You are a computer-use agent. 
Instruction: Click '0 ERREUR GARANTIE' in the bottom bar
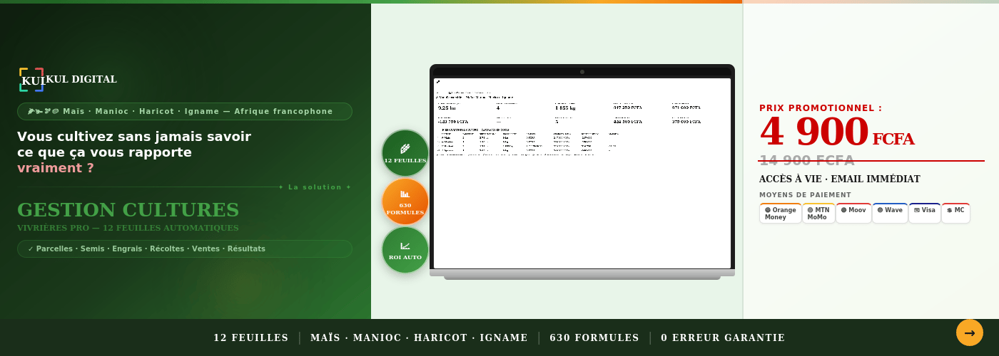723,338
